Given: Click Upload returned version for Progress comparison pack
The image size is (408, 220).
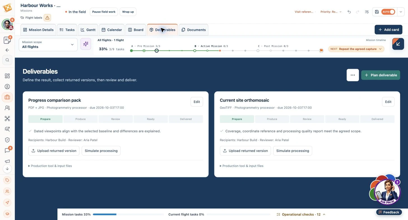Looking at the screenshot, I should pyautogui.click(x=54, y=151).
